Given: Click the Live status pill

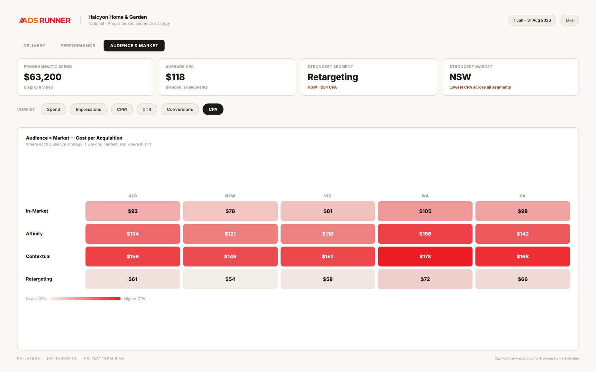Looking at the screenshot, I should pos(570,20).
